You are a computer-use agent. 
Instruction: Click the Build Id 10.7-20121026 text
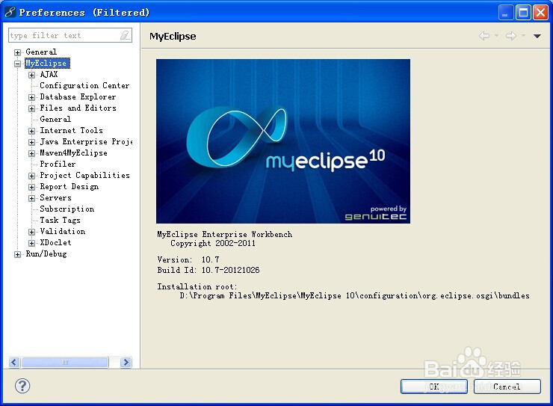coord(208,270)
